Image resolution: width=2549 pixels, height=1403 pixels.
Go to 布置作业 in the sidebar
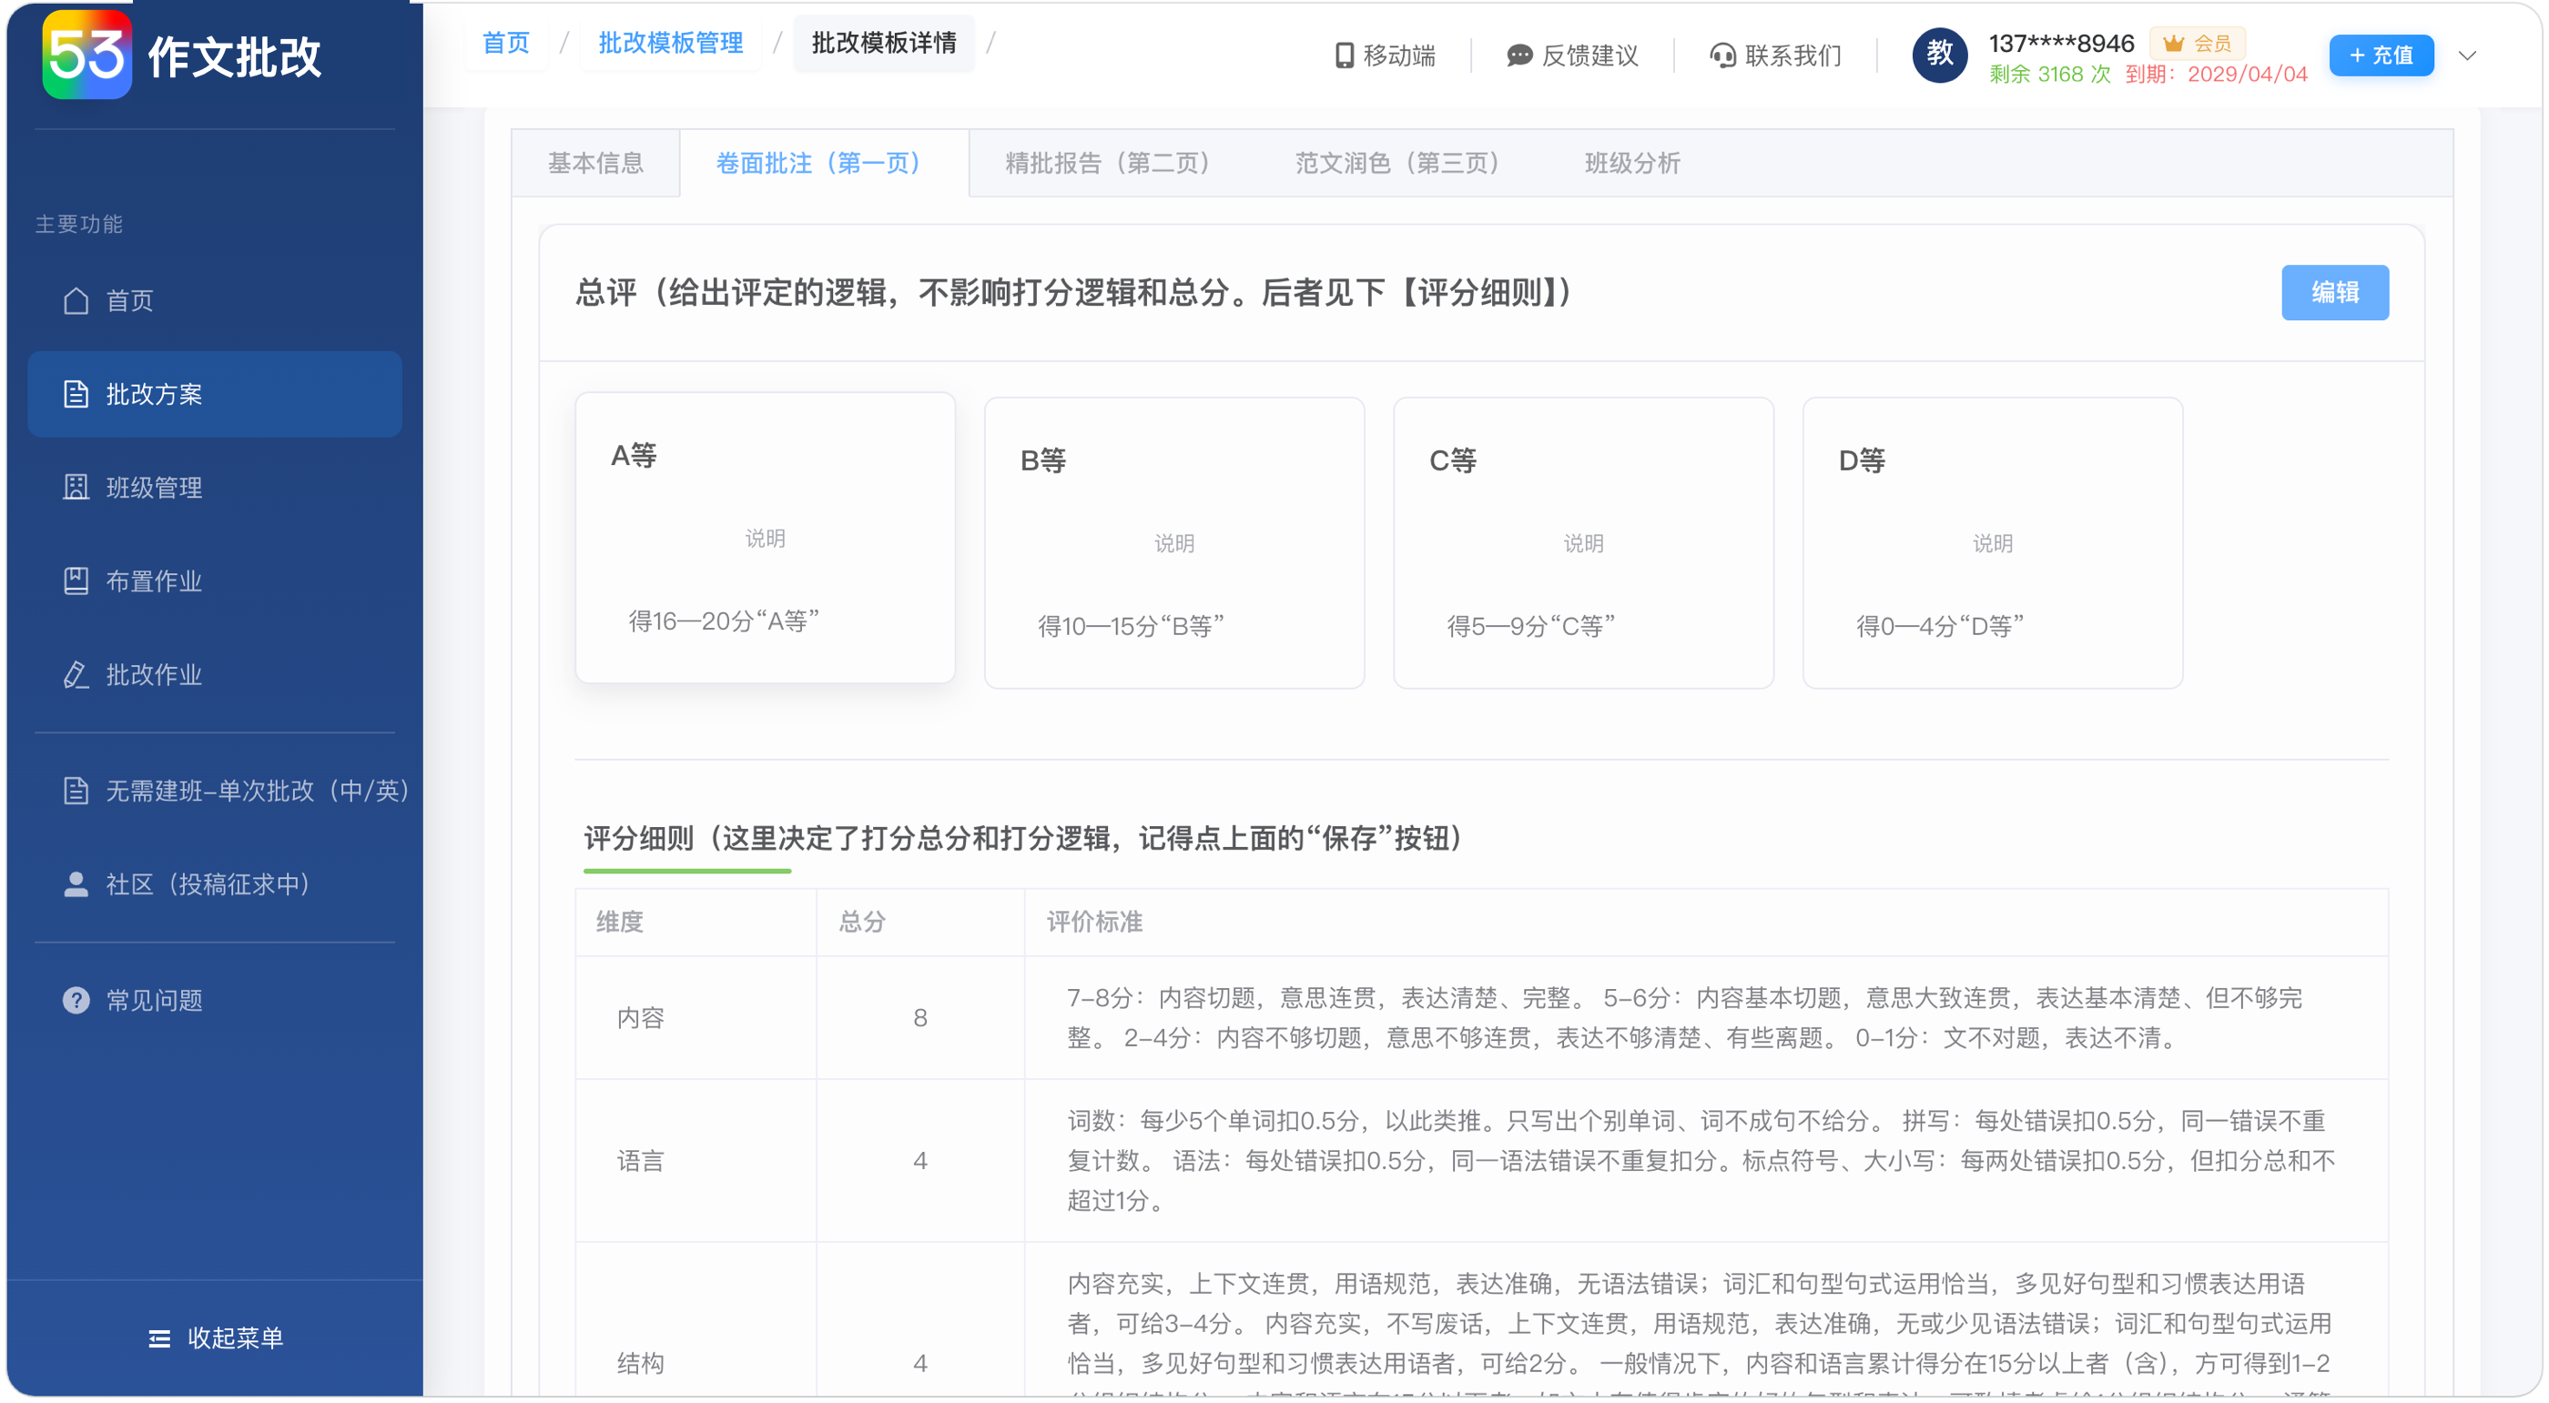(214, 580)
